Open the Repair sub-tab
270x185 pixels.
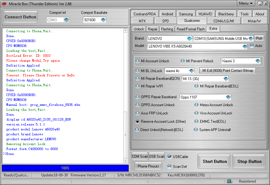(153, 29)
